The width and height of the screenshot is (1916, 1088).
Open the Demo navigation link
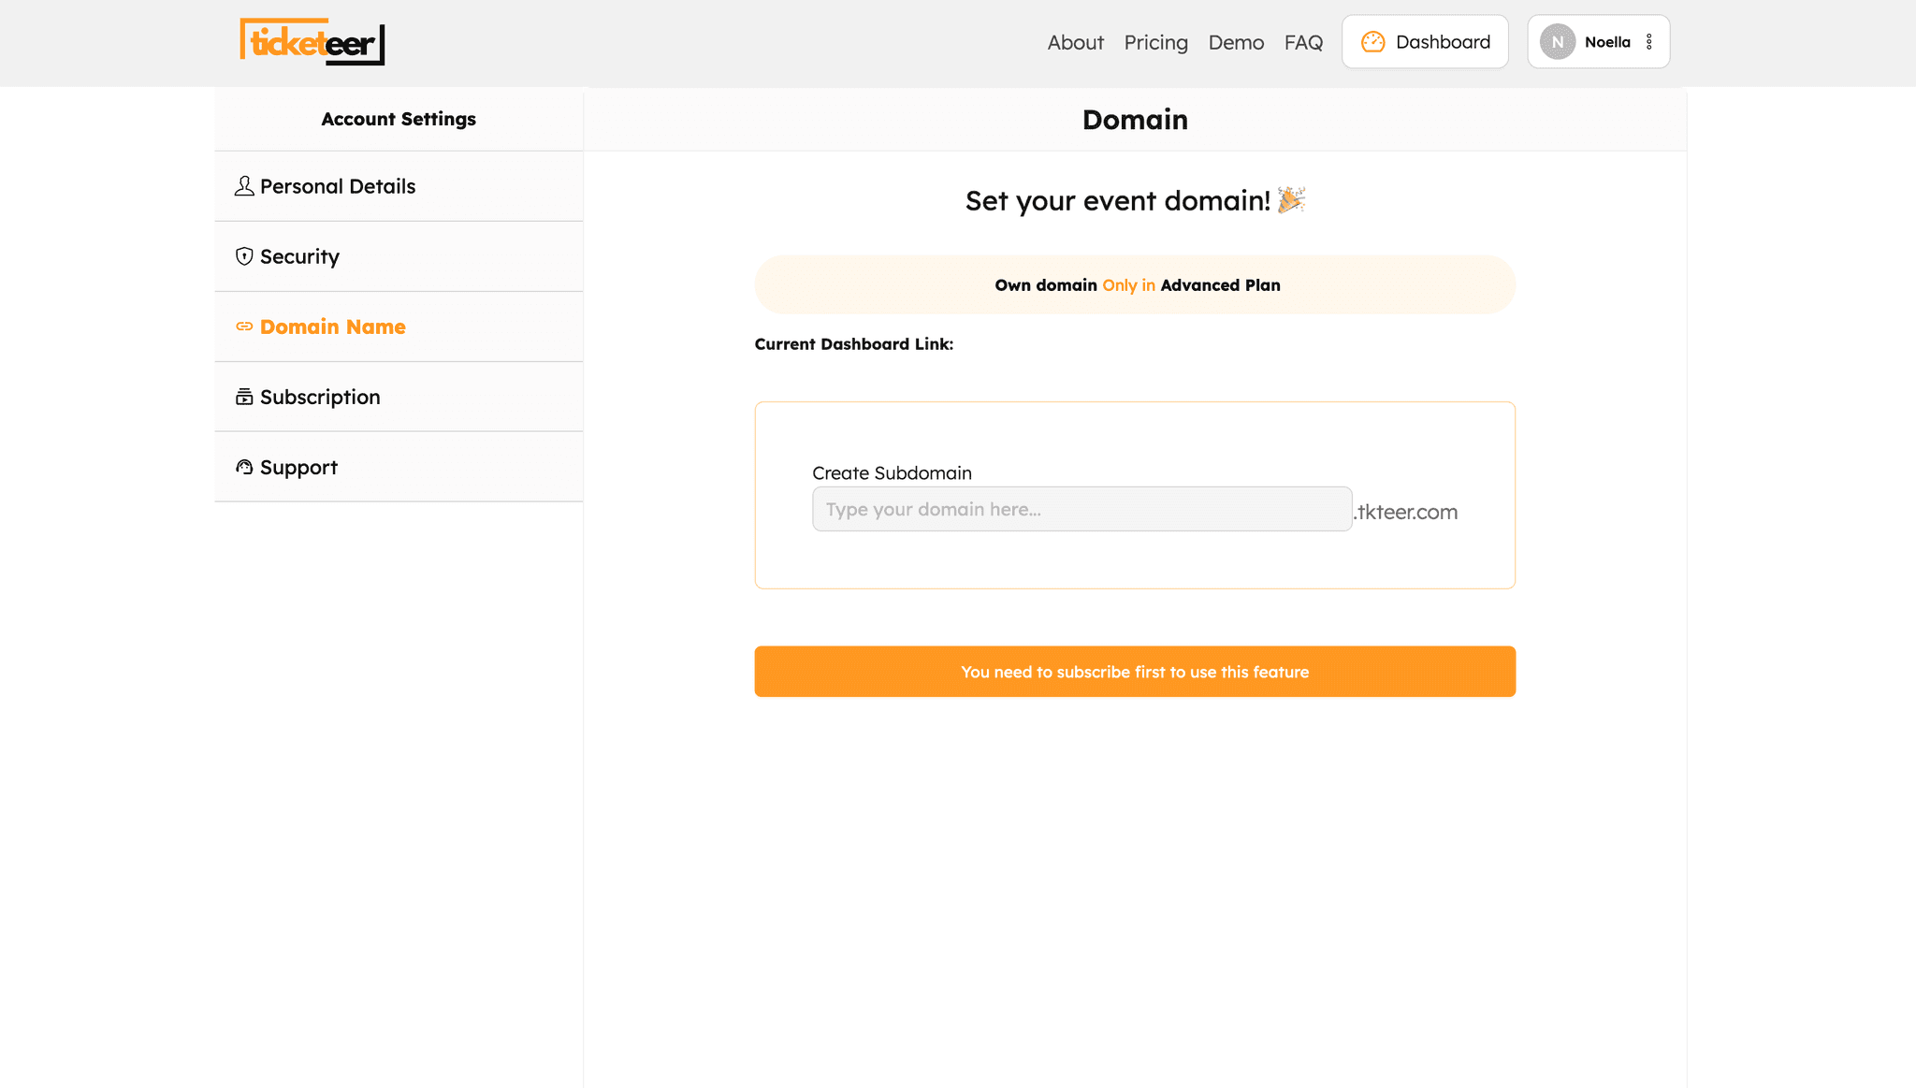point(1236,41)
